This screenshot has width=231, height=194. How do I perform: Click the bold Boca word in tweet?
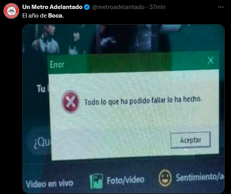click(x=56, y=16)
